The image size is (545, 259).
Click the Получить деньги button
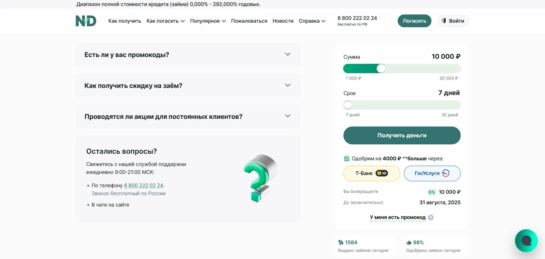(402, 135)
